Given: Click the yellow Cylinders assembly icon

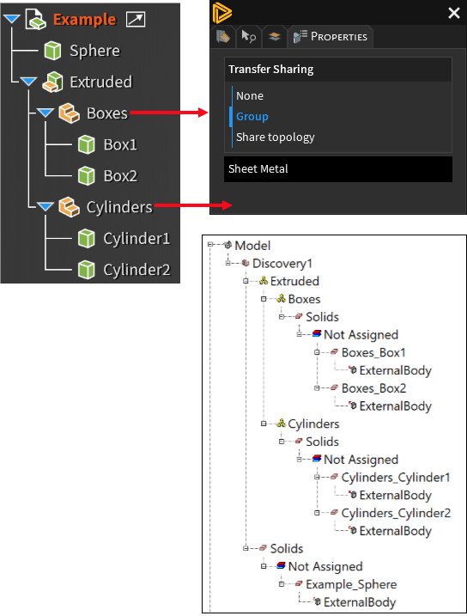Looking at the screenshot, I should coord(281,423).
